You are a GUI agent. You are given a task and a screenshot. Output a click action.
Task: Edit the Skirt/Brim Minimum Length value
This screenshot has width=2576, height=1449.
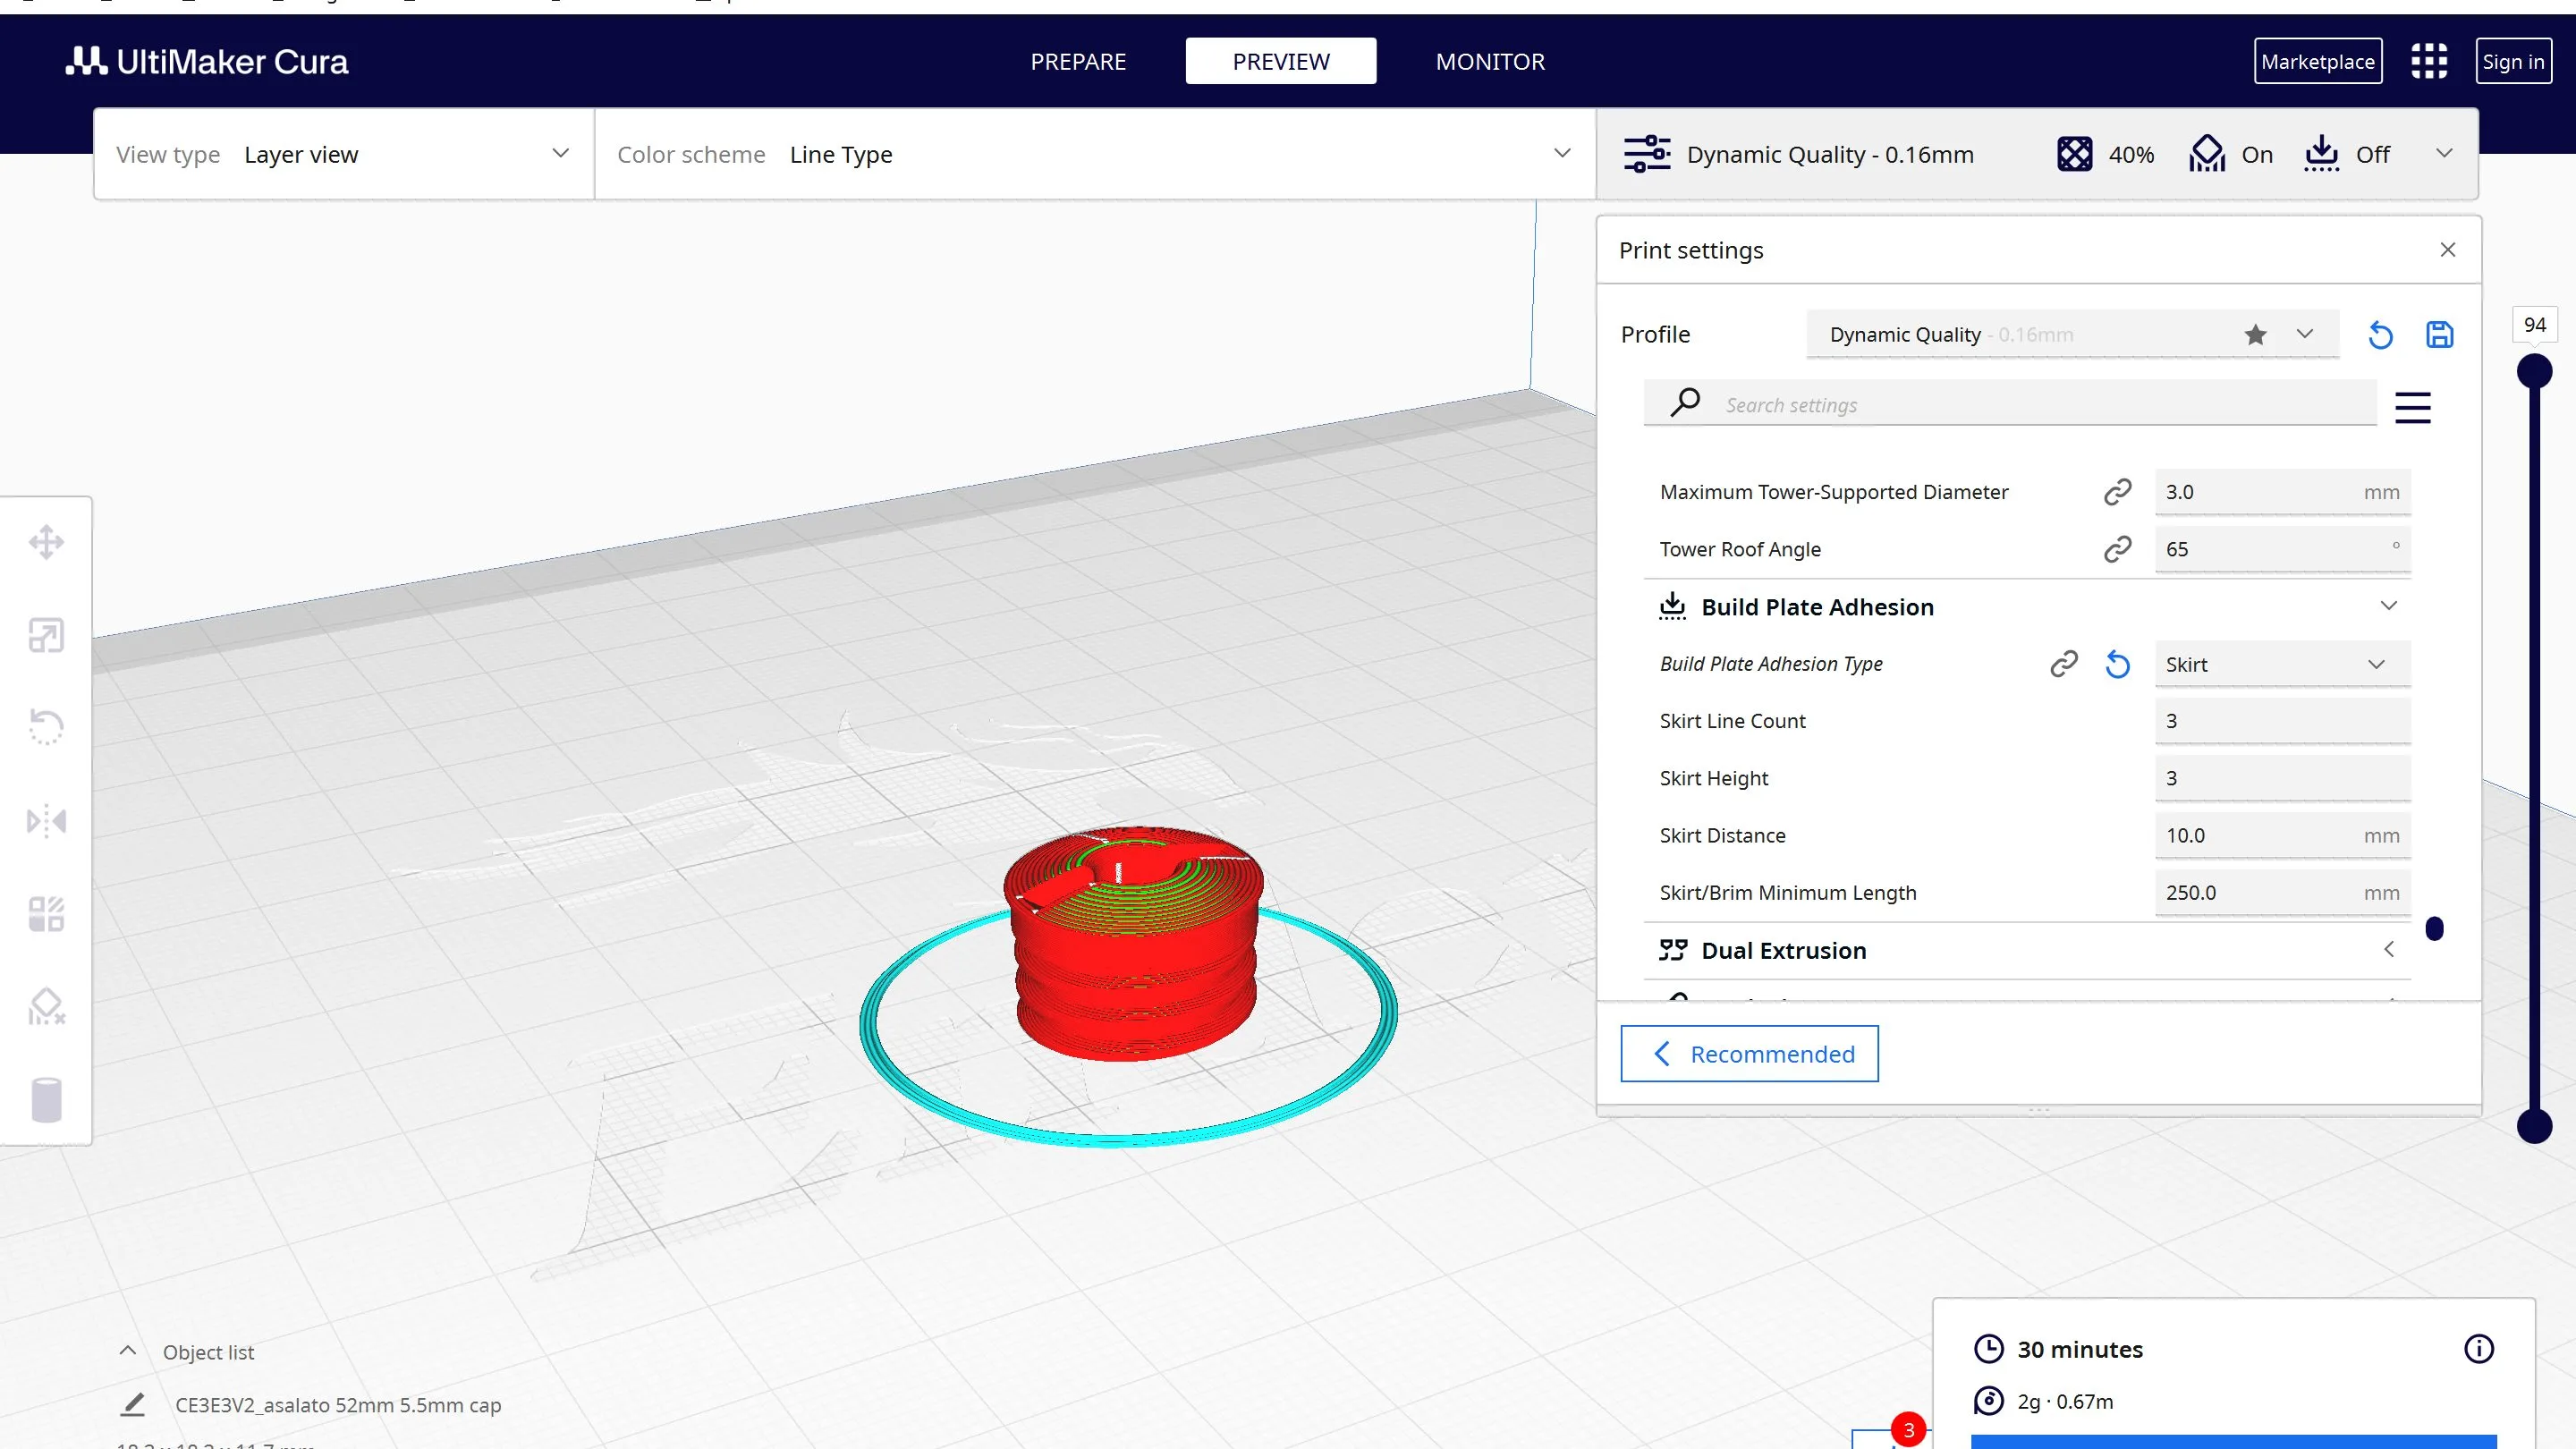click(x=2283, y=892)
